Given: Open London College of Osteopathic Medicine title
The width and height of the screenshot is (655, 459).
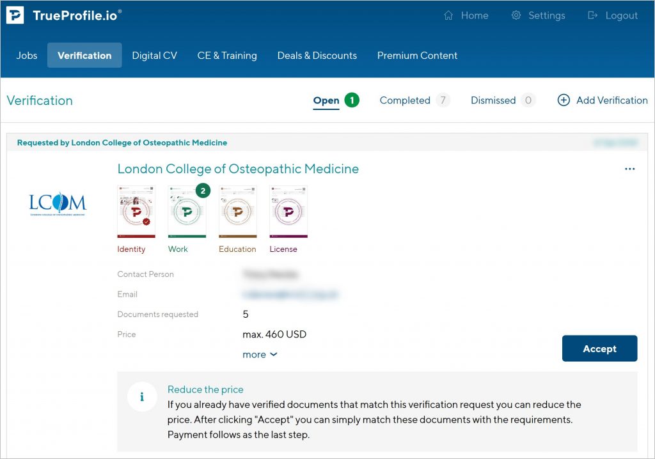Looking at the screenshot, I should click(x=238, y=169).
